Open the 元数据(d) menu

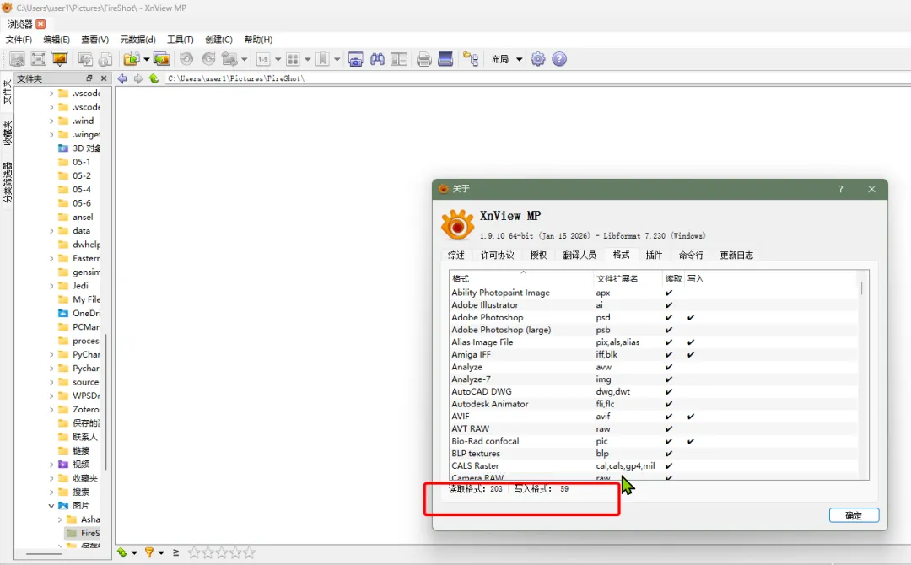tap(137, 40)
